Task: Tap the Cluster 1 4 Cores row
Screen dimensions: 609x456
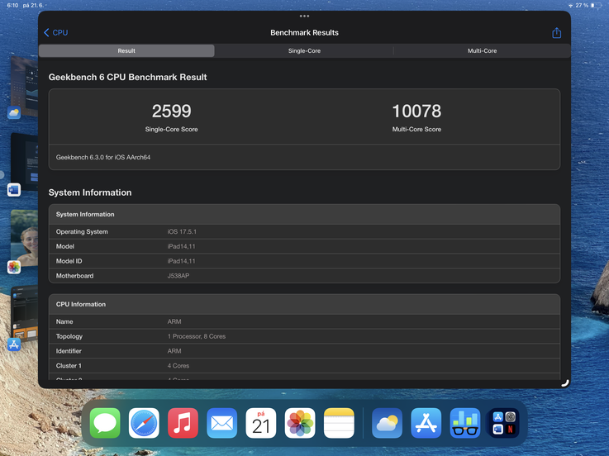Action: (x=304, y=366)
